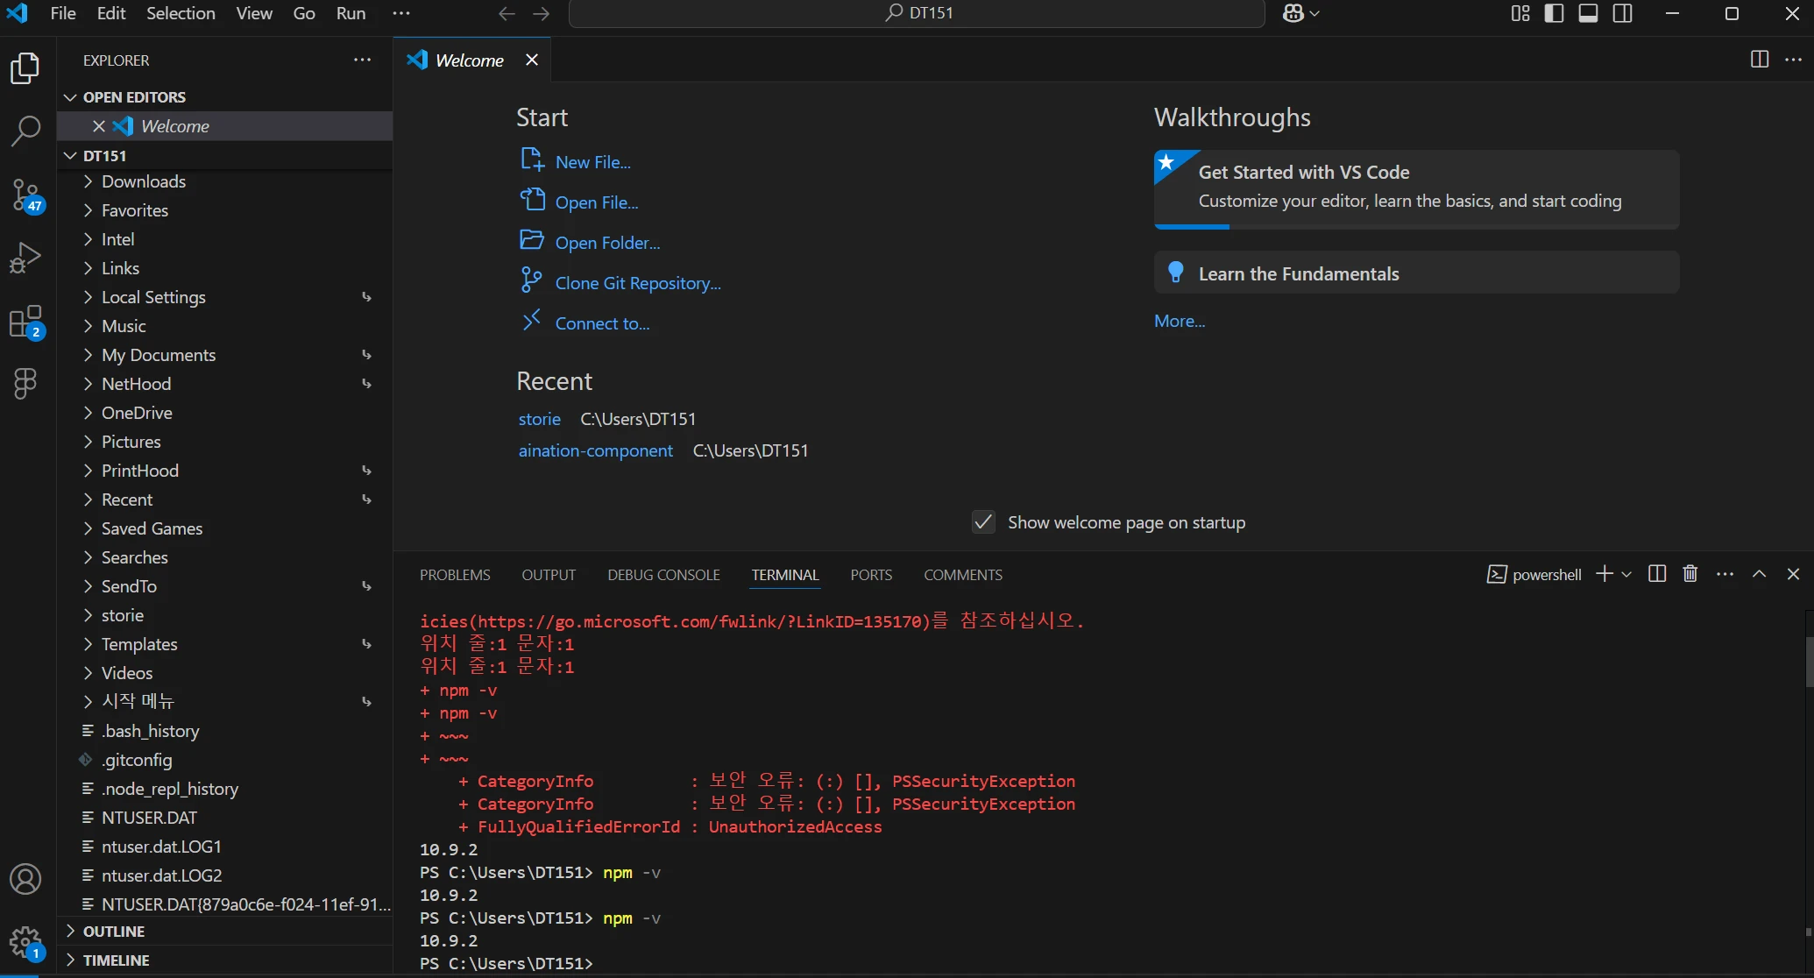Switch to the PORTS panel tab
Screen dimensions: 1814x978
(x=871, y=575)
